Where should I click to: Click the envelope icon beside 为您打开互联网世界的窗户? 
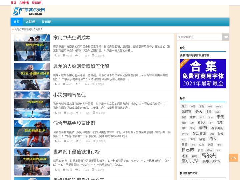(13, 29)
